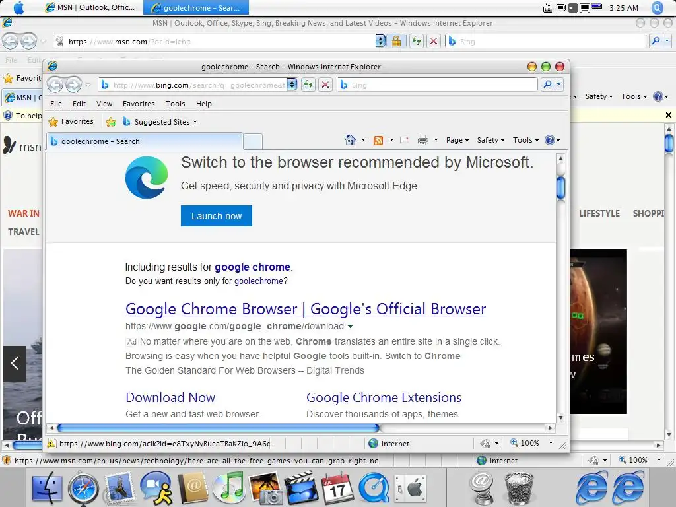676x507 pixels.
Task: Expand Safety dropdown in goolechrome window
Action: tap(490, 140)
